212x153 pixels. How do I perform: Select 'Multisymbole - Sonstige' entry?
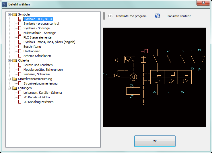click(40, 33)
